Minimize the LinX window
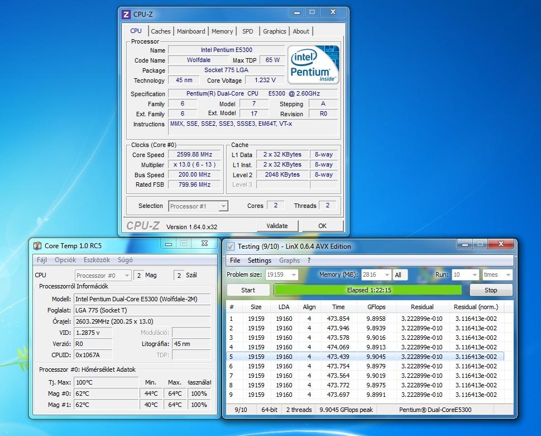 (x=465, y=244)
